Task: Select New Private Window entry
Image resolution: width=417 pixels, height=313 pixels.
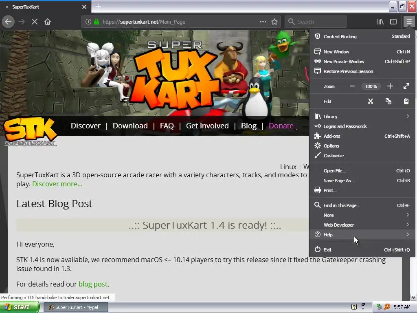Action: [362, 62]
